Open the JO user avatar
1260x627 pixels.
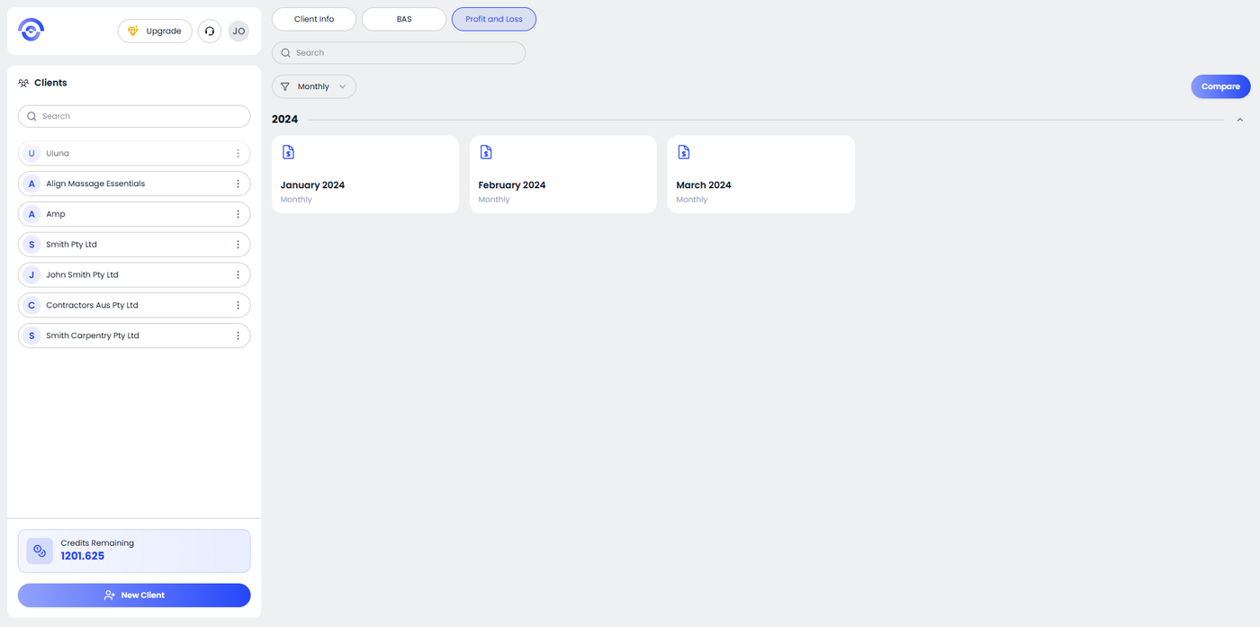[x=238, y=31]
